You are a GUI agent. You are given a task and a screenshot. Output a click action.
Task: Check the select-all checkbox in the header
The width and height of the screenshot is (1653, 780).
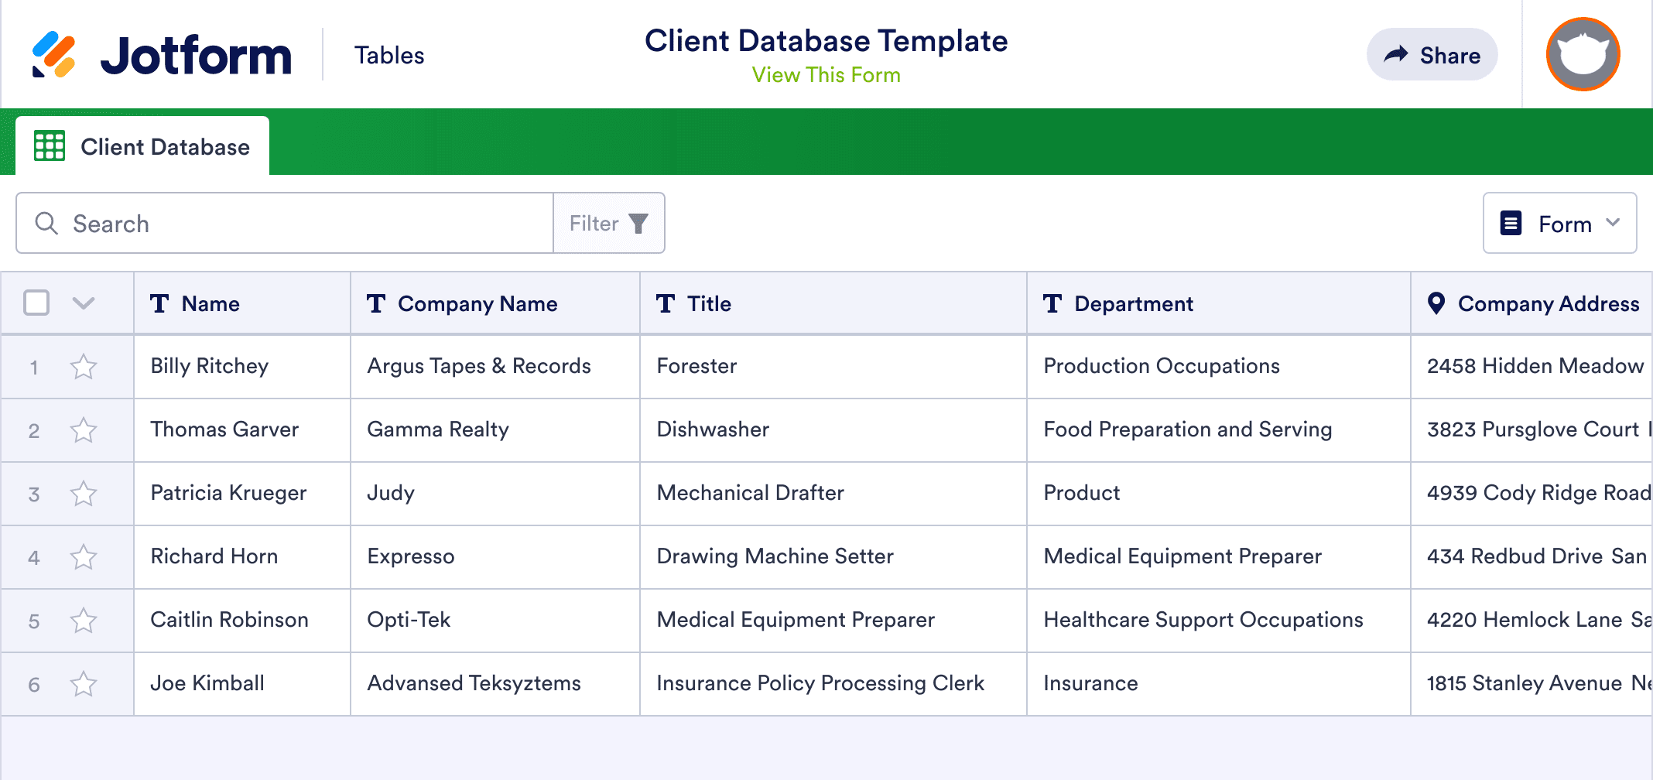36,303
